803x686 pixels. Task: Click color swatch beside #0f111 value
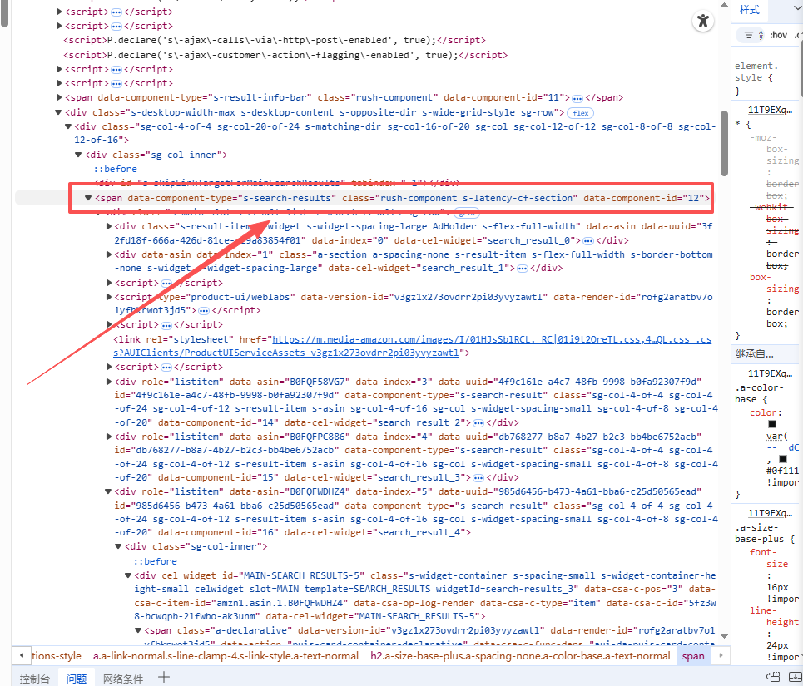783,459
